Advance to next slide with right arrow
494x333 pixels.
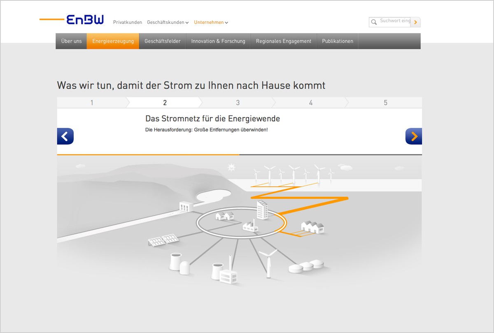click(413, 136)
